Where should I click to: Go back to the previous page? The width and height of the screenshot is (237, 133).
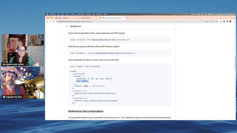click(x=47, y=21)
